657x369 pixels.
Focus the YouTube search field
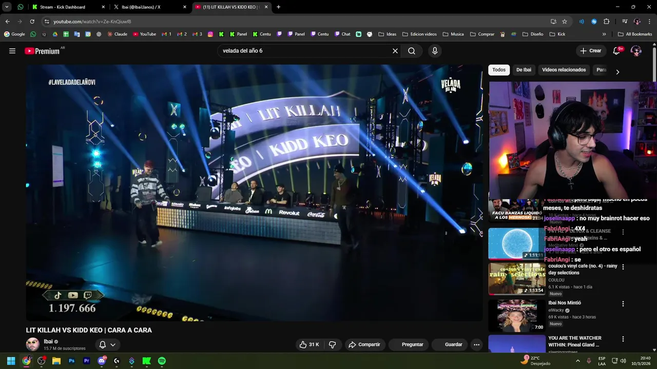pos(305,51)
